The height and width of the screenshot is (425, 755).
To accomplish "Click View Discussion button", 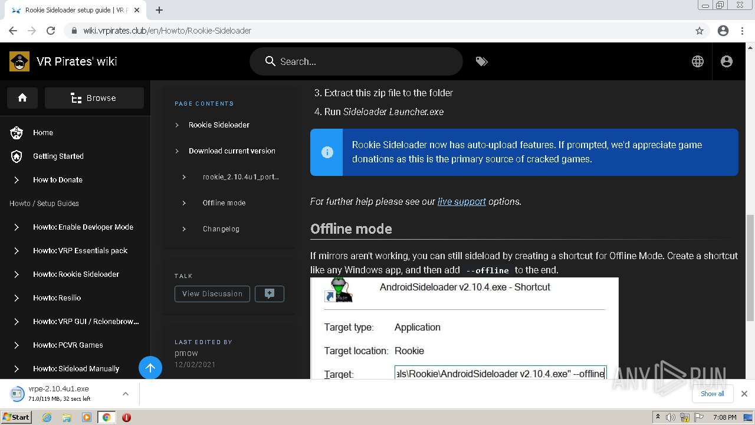I will tap(212, 294).
